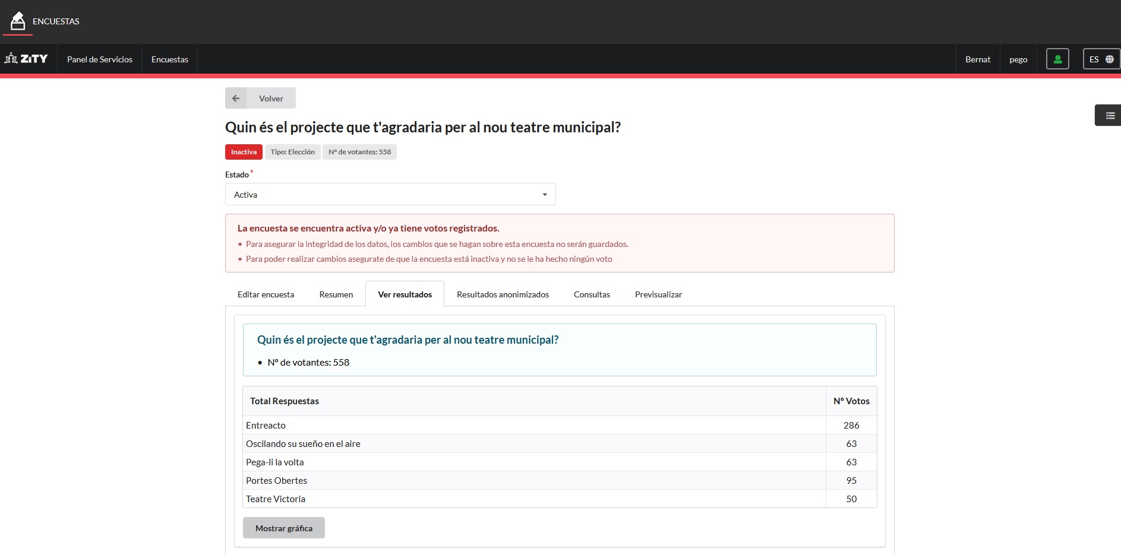Click the Zity city logo
The image size is (1121, 555).
[x=27, y=59]
